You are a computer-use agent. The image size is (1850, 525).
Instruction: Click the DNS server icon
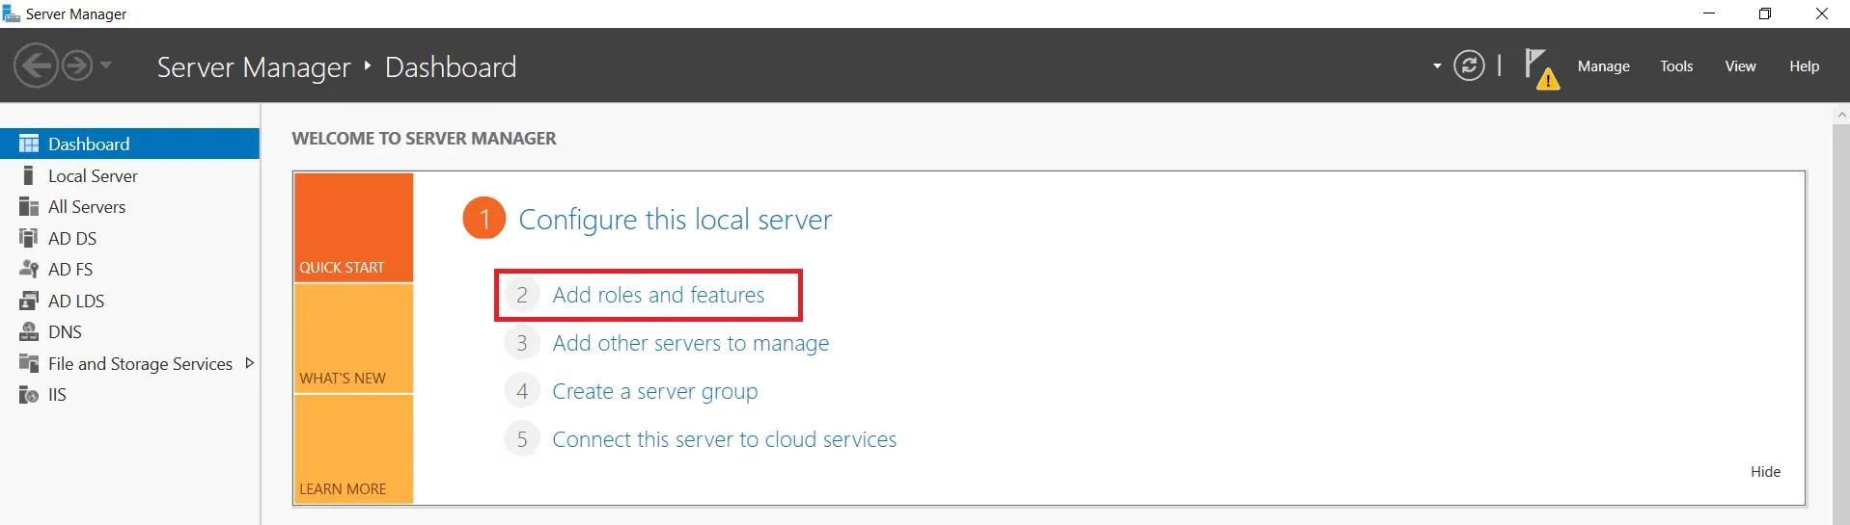click(x=29, y=331)
